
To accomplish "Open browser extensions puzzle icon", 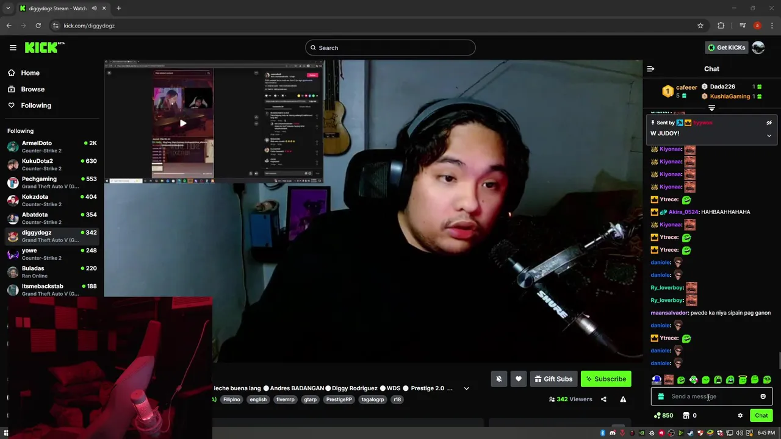I will [721, 26].
